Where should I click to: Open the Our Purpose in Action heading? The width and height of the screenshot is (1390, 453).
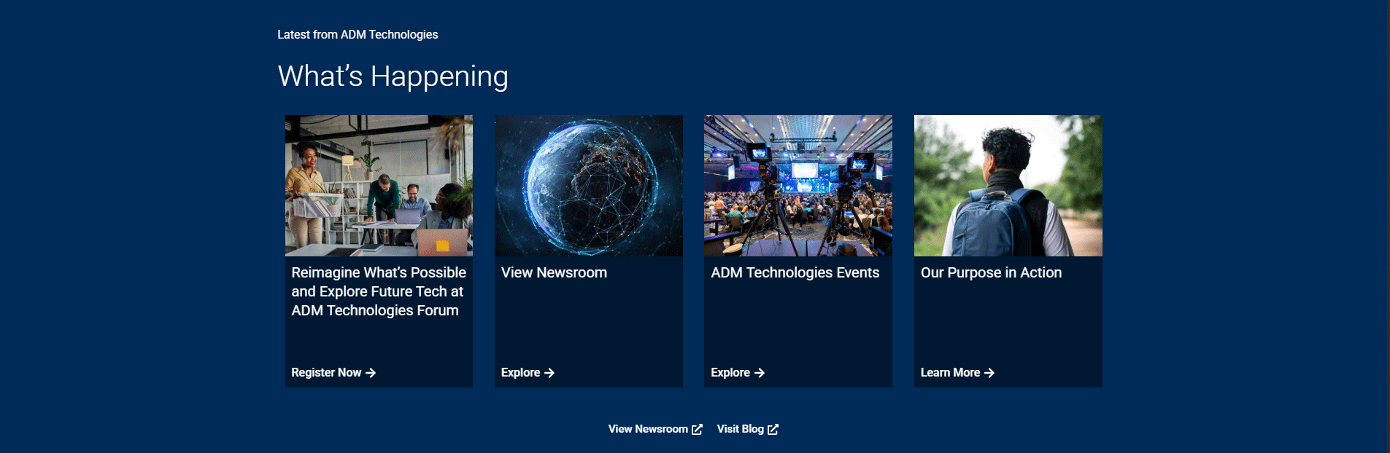pos(991,273)
